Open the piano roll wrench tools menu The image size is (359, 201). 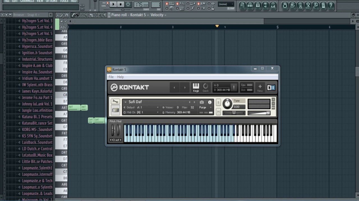point(62,15)
